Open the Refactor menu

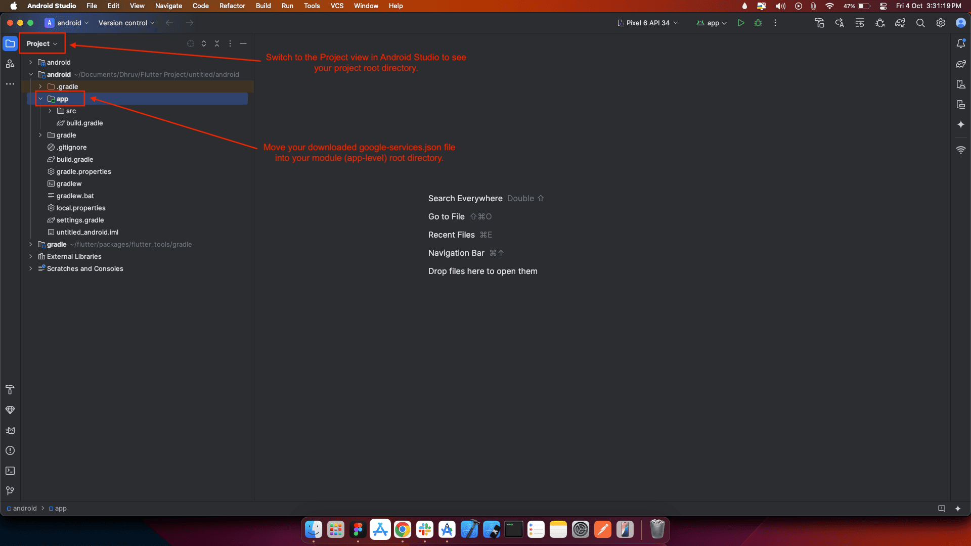pos(232,6)
